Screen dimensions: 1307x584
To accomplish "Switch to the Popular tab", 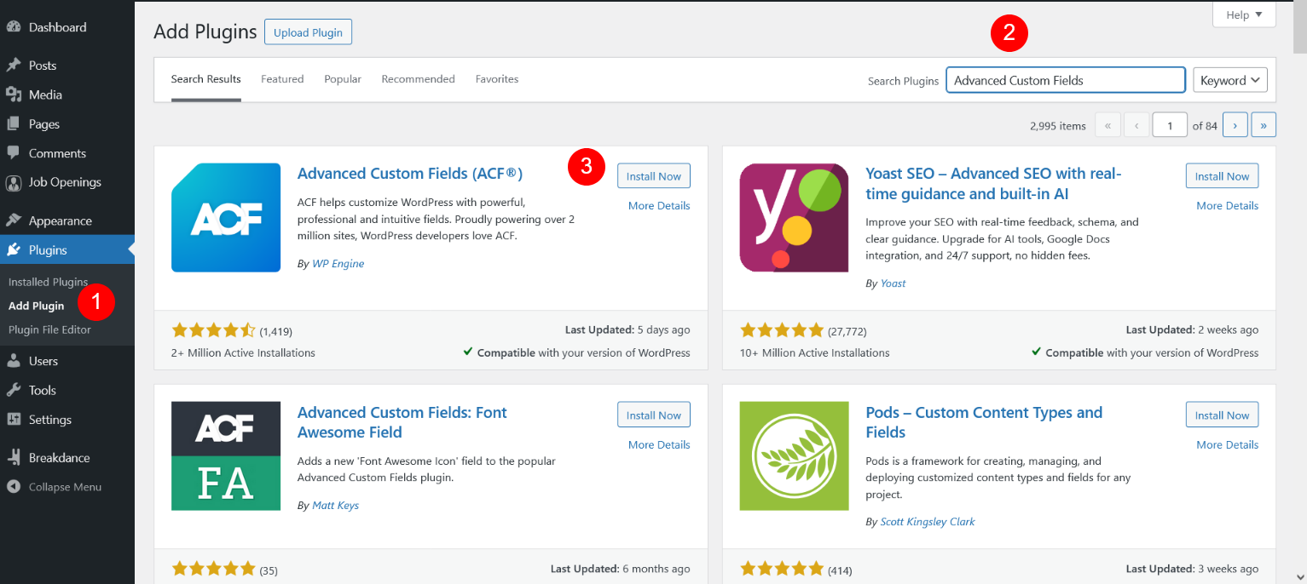I will click(x=343, y=79).
